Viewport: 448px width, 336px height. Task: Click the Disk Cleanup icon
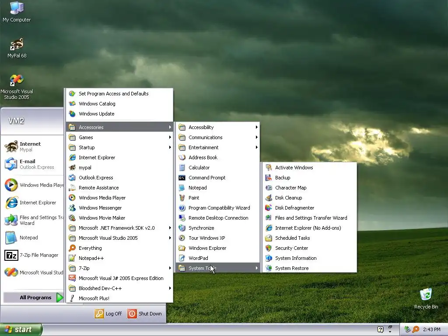pos(269,198)
